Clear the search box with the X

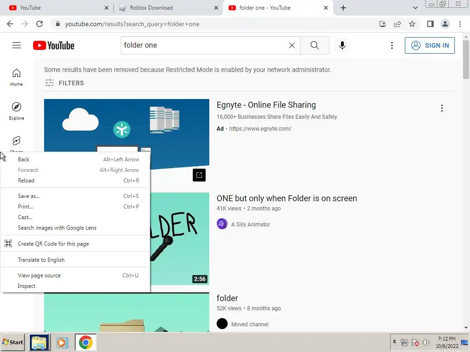pyautogui.click(x=291, y=45)
